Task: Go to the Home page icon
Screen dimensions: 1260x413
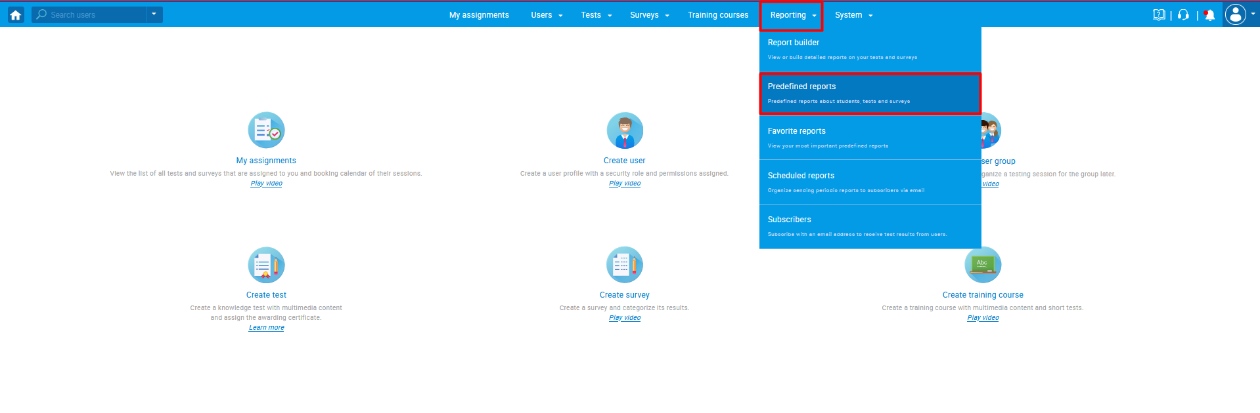Action: [16, 14]
